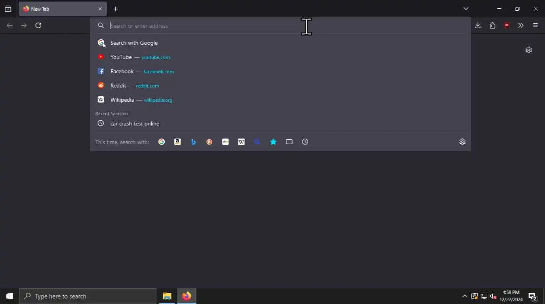Select recent search car crash test online
This screenshot has height=304, width=545.
[x=280, y=123]
